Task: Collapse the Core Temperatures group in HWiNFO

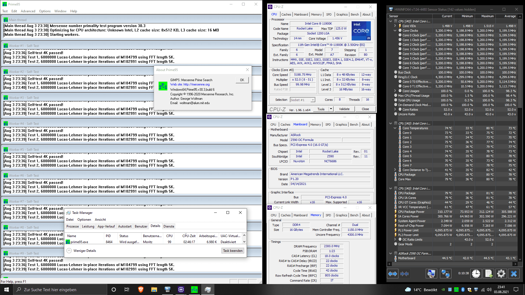Action: 395,128
